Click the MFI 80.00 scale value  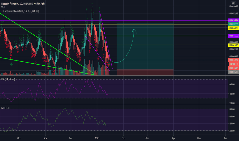tap(232, 109)
